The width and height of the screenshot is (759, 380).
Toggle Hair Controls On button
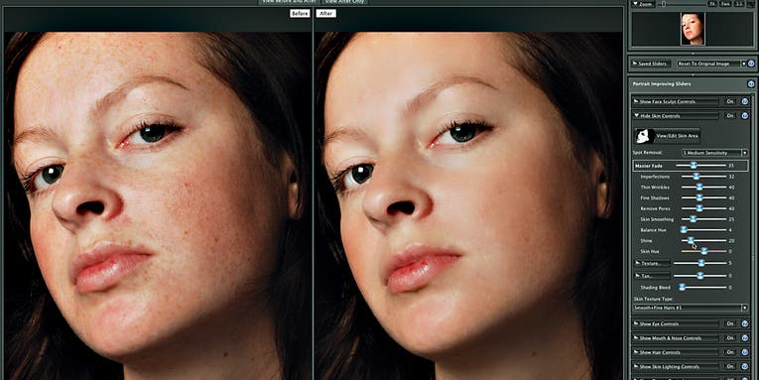pyautogui.click(x=729, y=352)
